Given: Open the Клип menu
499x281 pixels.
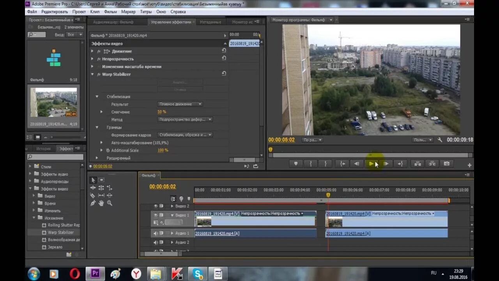Looking at the screenshot, I should pyautogui.click(x=95, y=12).
